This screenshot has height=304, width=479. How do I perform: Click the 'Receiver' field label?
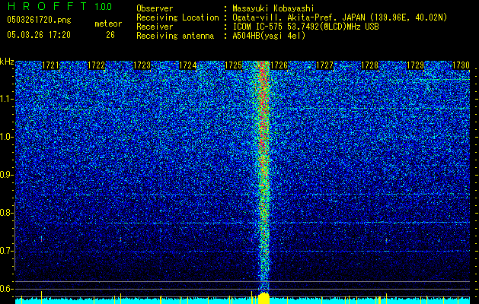click(155, 27)
